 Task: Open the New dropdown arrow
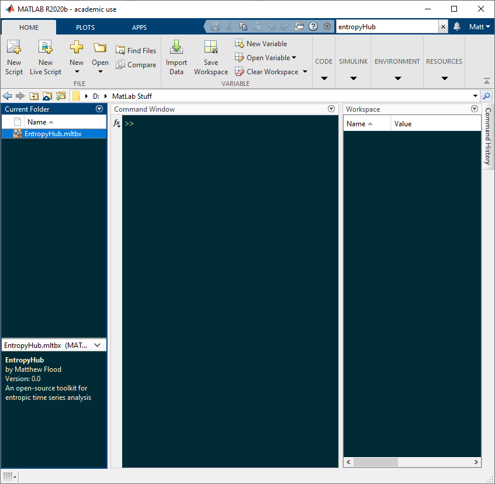click(77, 72)
